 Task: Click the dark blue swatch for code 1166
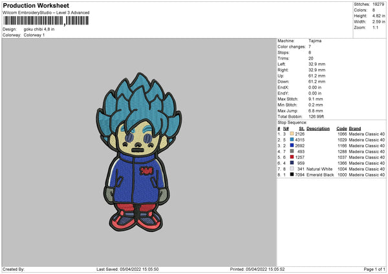pos(292,145)
